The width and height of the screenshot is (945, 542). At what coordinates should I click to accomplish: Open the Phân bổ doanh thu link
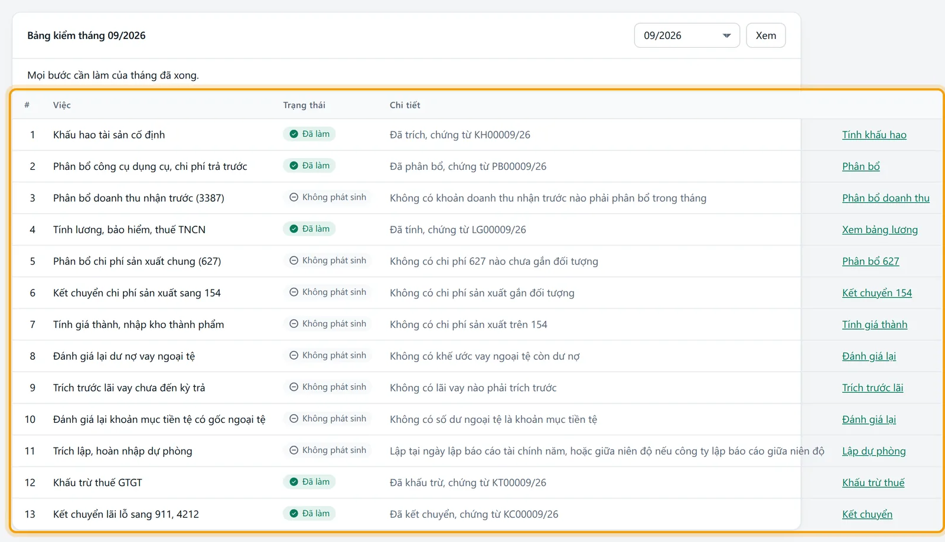(x=886, y=198)
